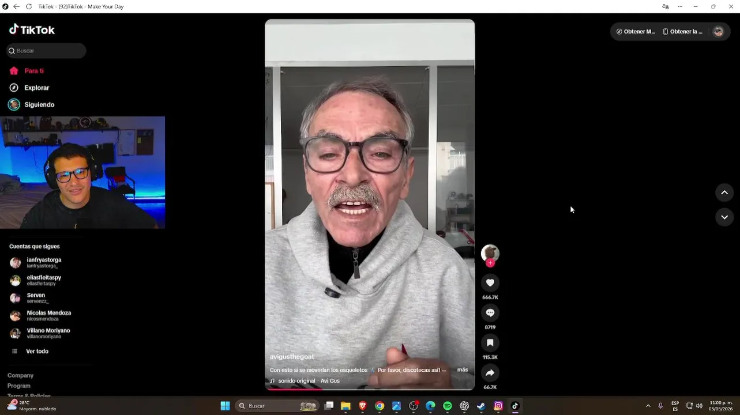Screen dimensions: 740x415
Task: Open ESP language input selector
Action: point(675,406)
